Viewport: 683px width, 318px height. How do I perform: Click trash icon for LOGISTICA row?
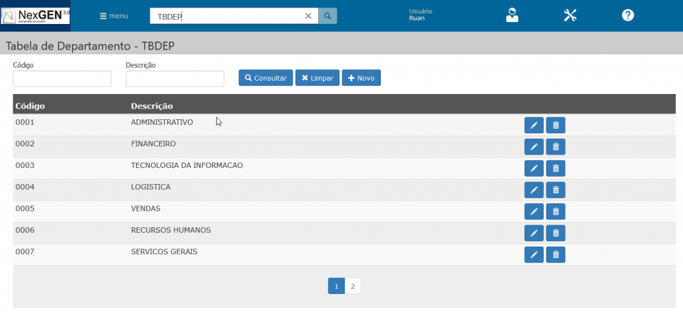556,190
